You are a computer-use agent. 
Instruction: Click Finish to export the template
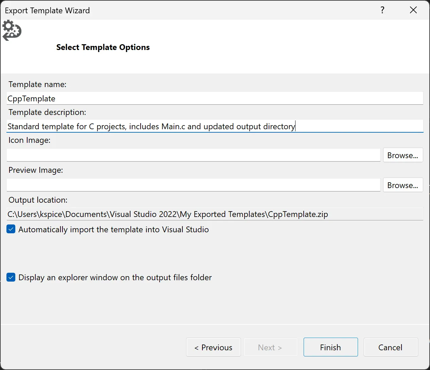point(330,347)
